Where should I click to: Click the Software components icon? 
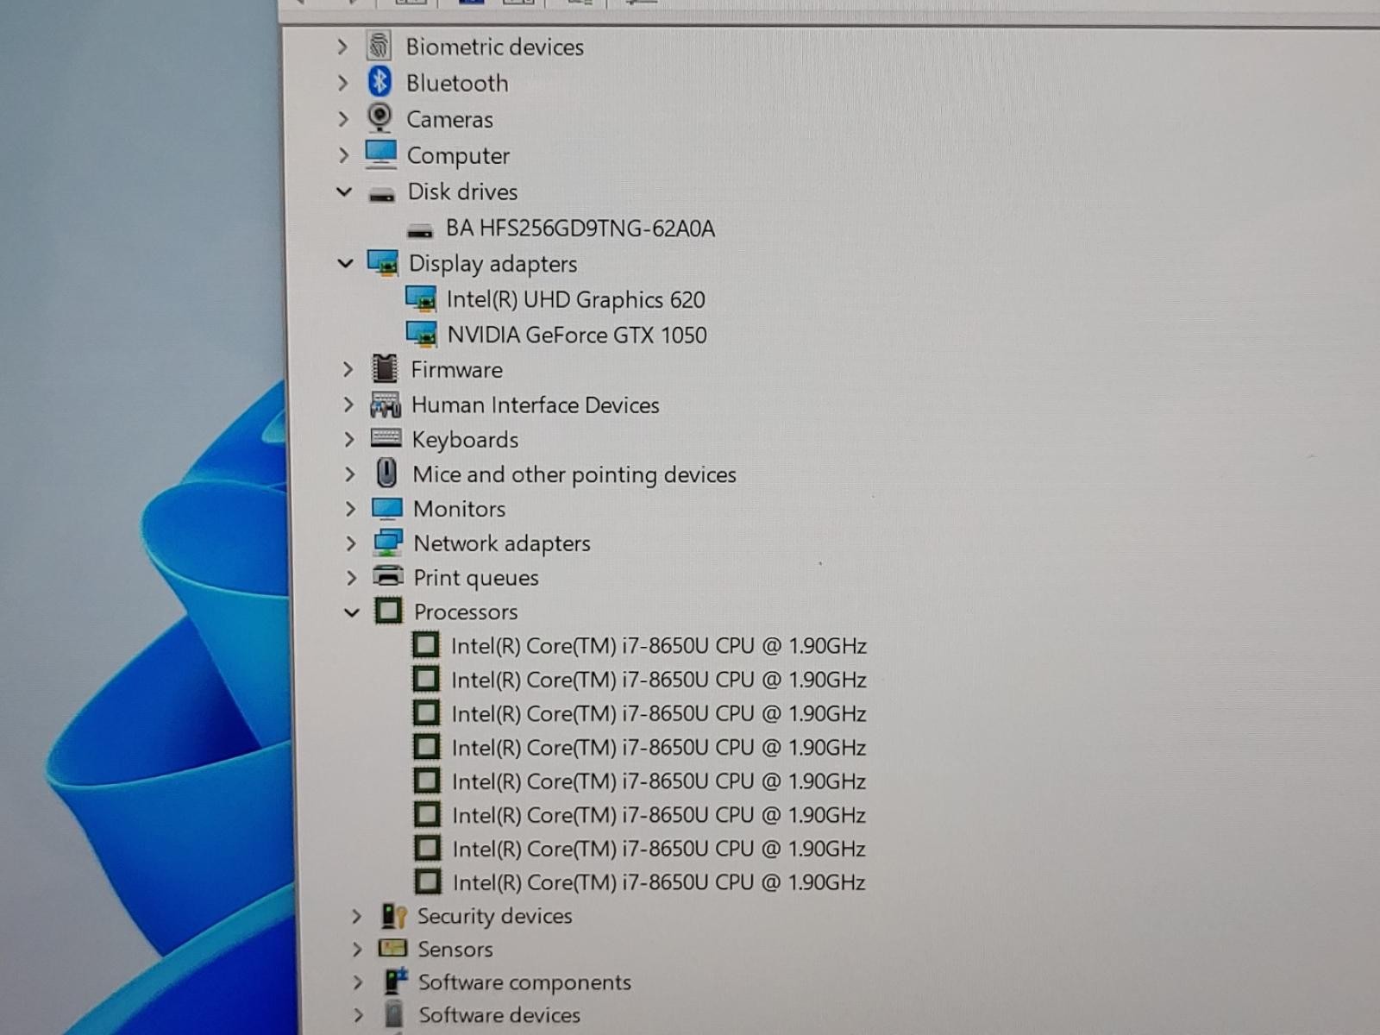point(395,982)
